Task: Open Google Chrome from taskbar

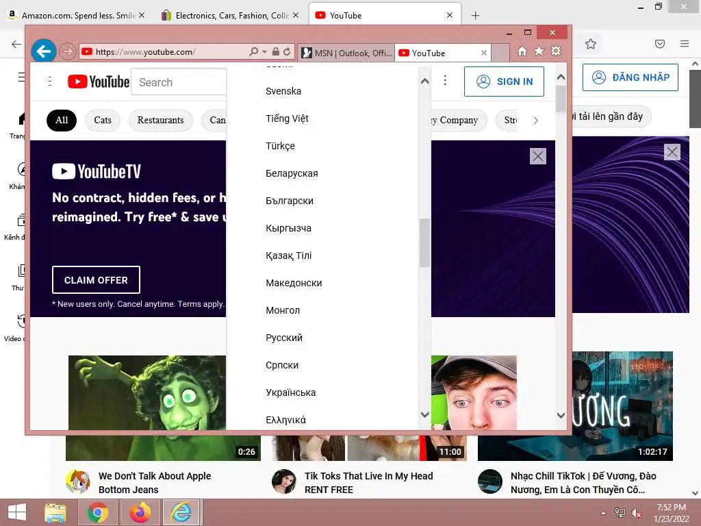Action: (97, 512)
